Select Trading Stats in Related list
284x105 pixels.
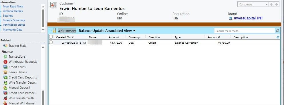tap(17, 46)
